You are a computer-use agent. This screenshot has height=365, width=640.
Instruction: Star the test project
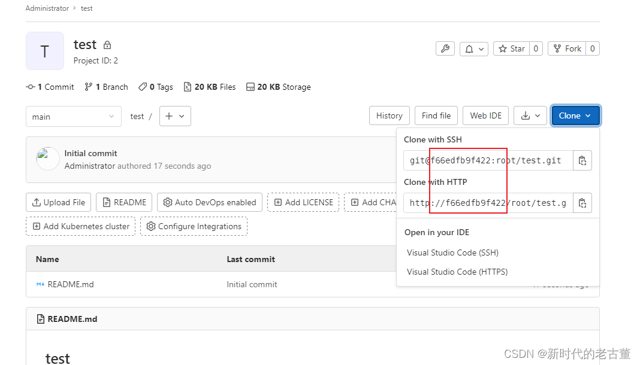511,49
